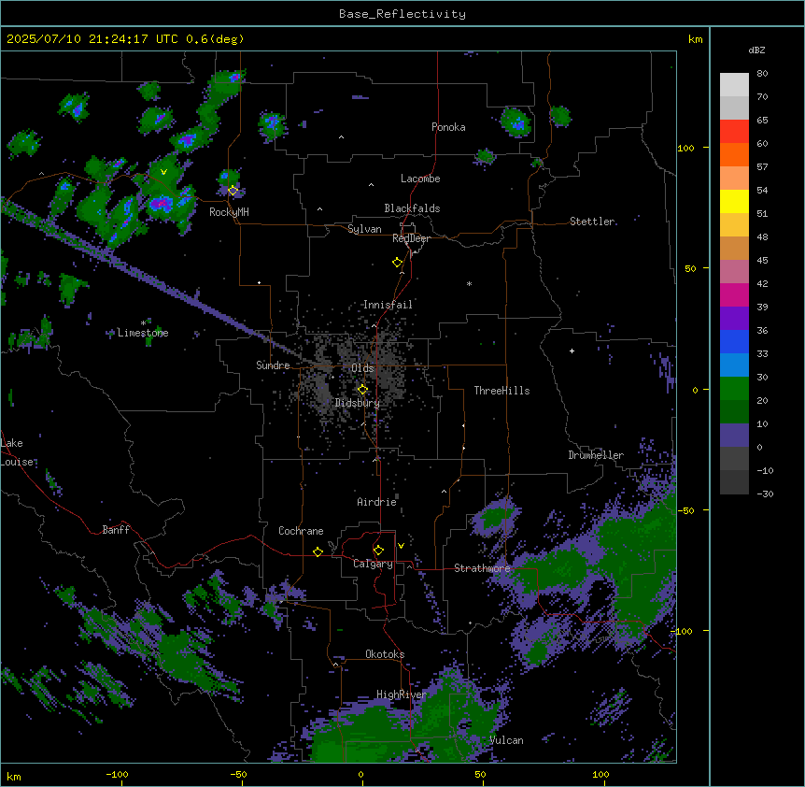The image size is (805, 787).
Task: Click the Strathmore town label
Action: tap(482, 568)
